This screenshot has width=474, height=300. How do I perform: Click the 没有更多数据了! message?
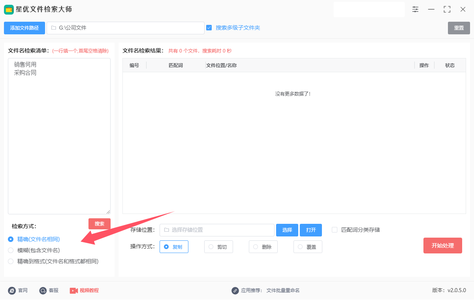[293, 94]
